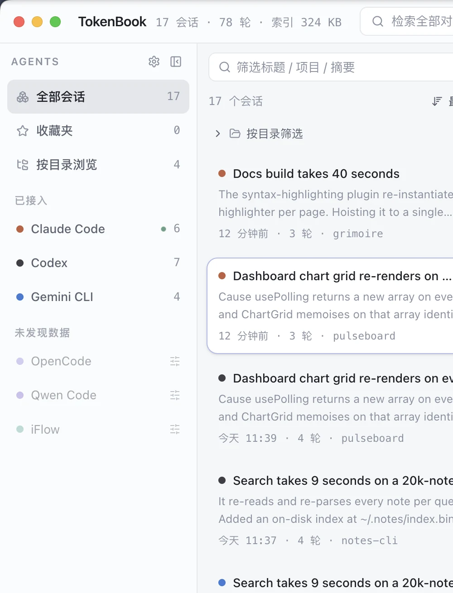The width and height of the screenshot is (453, 593).
Task: Click the 按目录筛选 label
Action: click(x=275, y=134)
